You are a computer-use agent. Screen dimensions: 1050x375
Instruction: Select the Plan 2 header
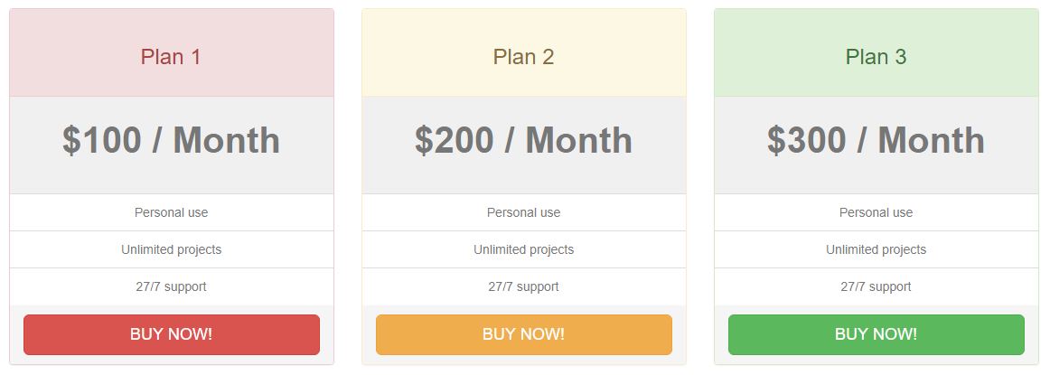pyautogui.click(x=524, y=53)
